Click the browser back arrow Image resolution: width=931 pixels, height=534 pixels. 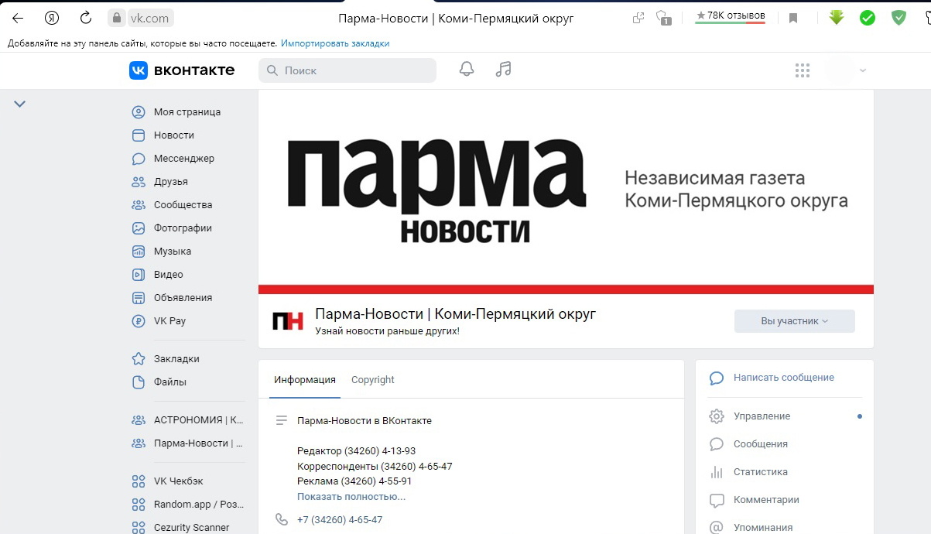[x=18, y=18]
